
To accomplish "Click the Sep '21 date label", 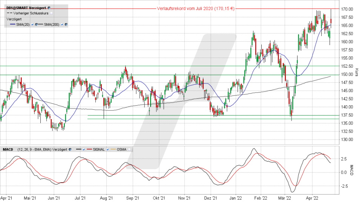I will coord(133,198).
